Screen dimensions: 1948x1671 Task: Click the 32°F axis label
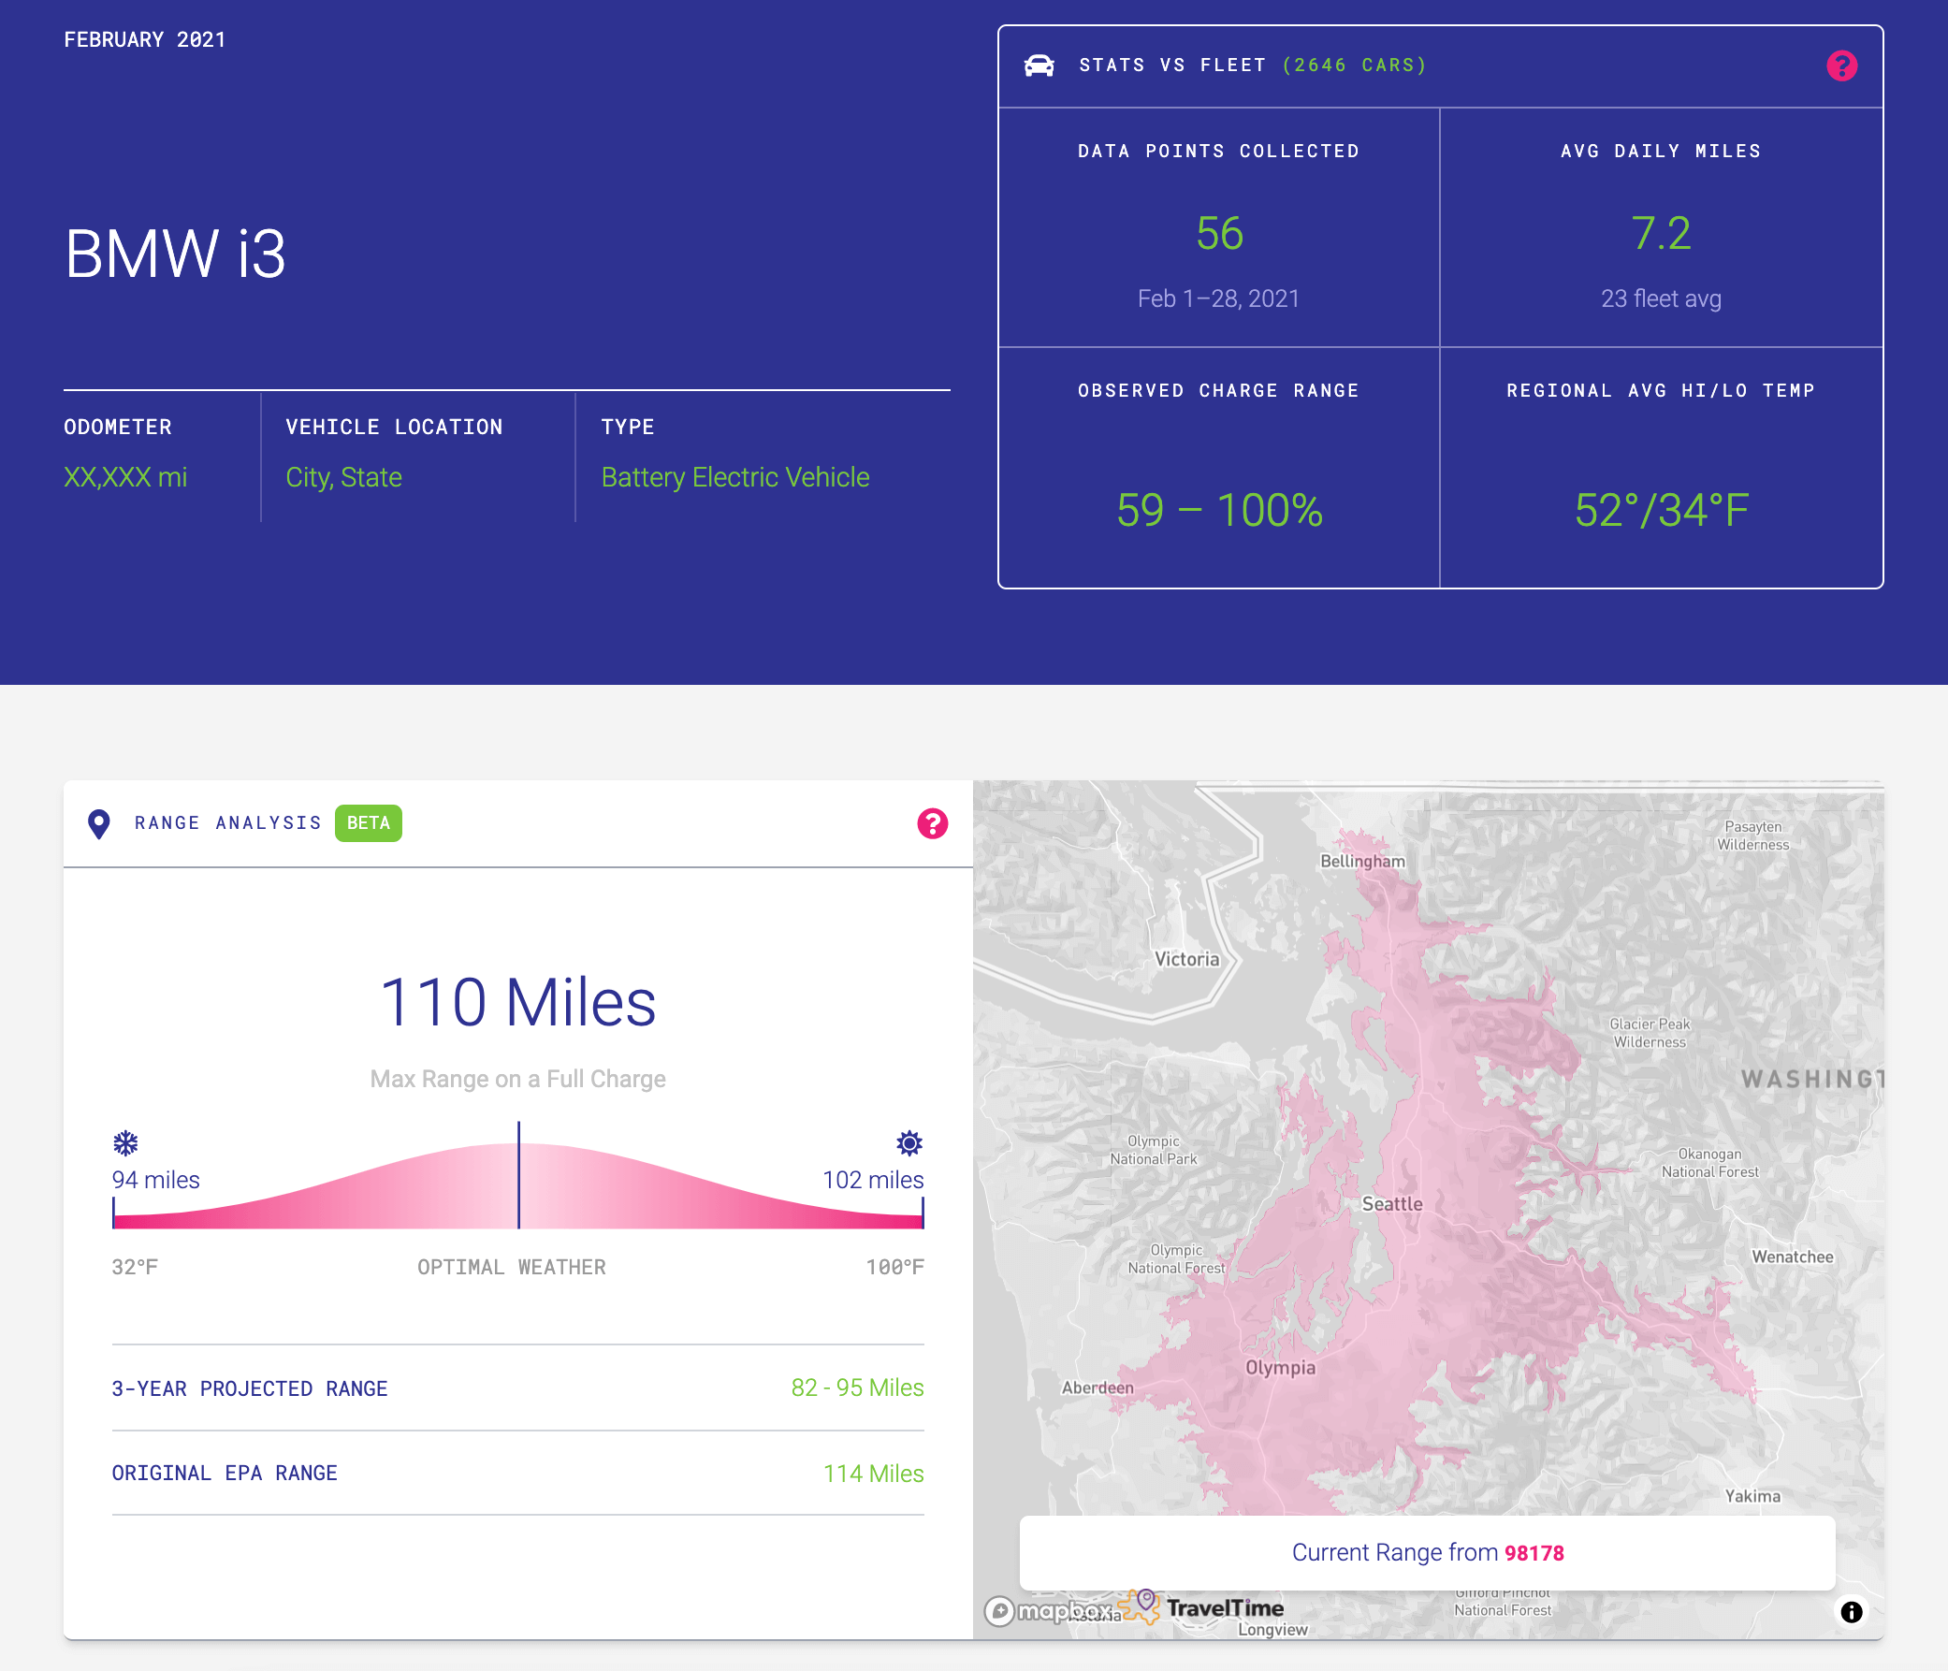pos(135,1268)
